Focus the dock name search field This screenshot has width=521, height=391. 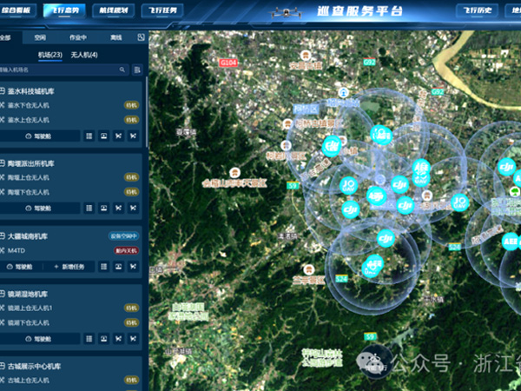pyautogui.click(x=63, y=70)
